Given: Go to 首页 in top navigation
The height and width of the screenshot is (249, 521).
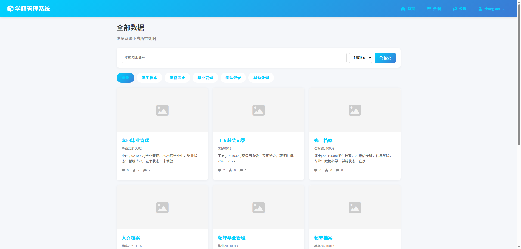Looking at the screenshot, I should pyautogui.click(x=408, y=9).
